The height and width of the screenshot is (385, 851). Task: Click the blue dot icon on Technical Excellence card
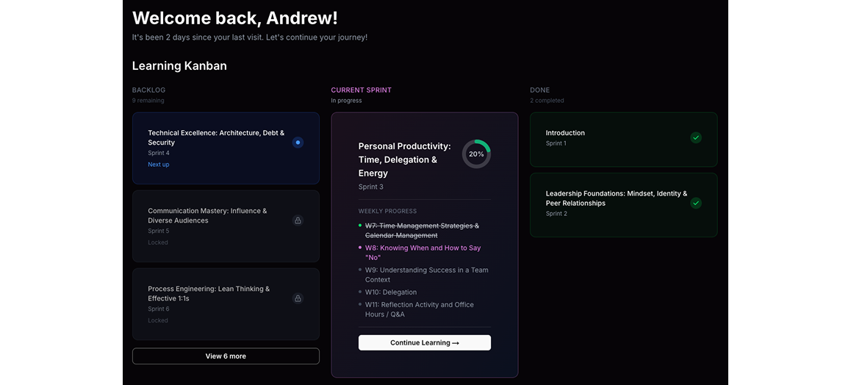tap(298, 143)
